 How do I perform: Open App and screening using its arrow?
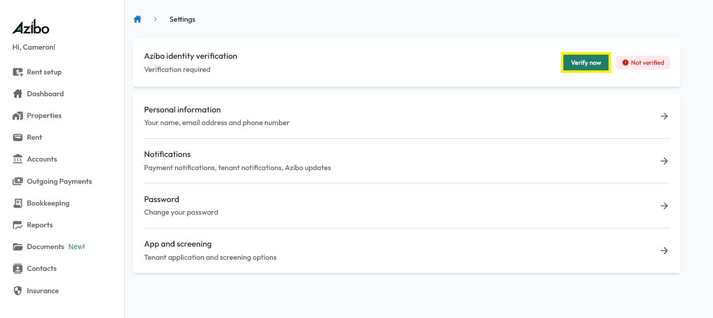coord(664,251)
